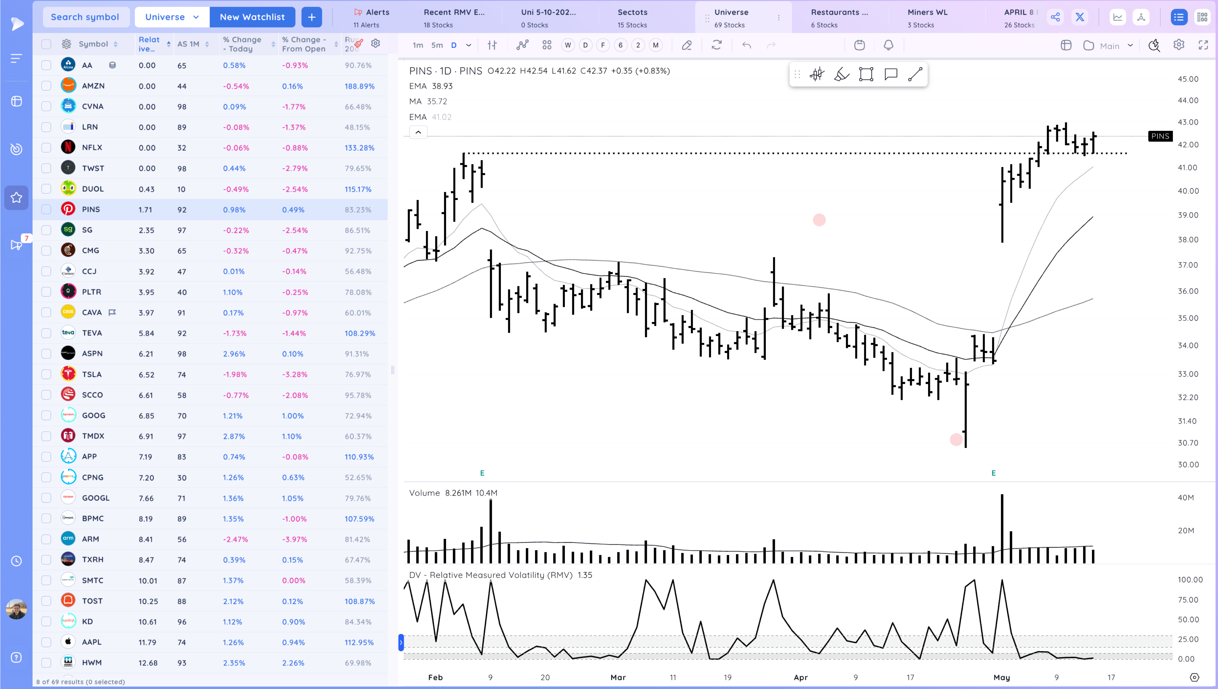
Task: Click the New Watchlist button
Action: [252, 17]
